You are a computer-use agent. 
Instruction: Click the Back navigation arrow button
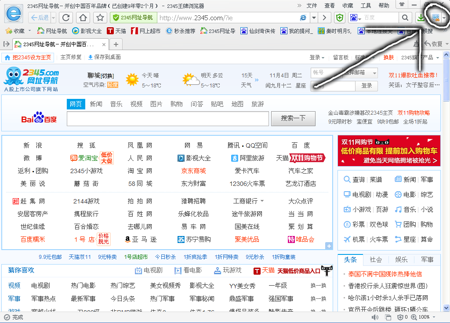pos(40,18)
